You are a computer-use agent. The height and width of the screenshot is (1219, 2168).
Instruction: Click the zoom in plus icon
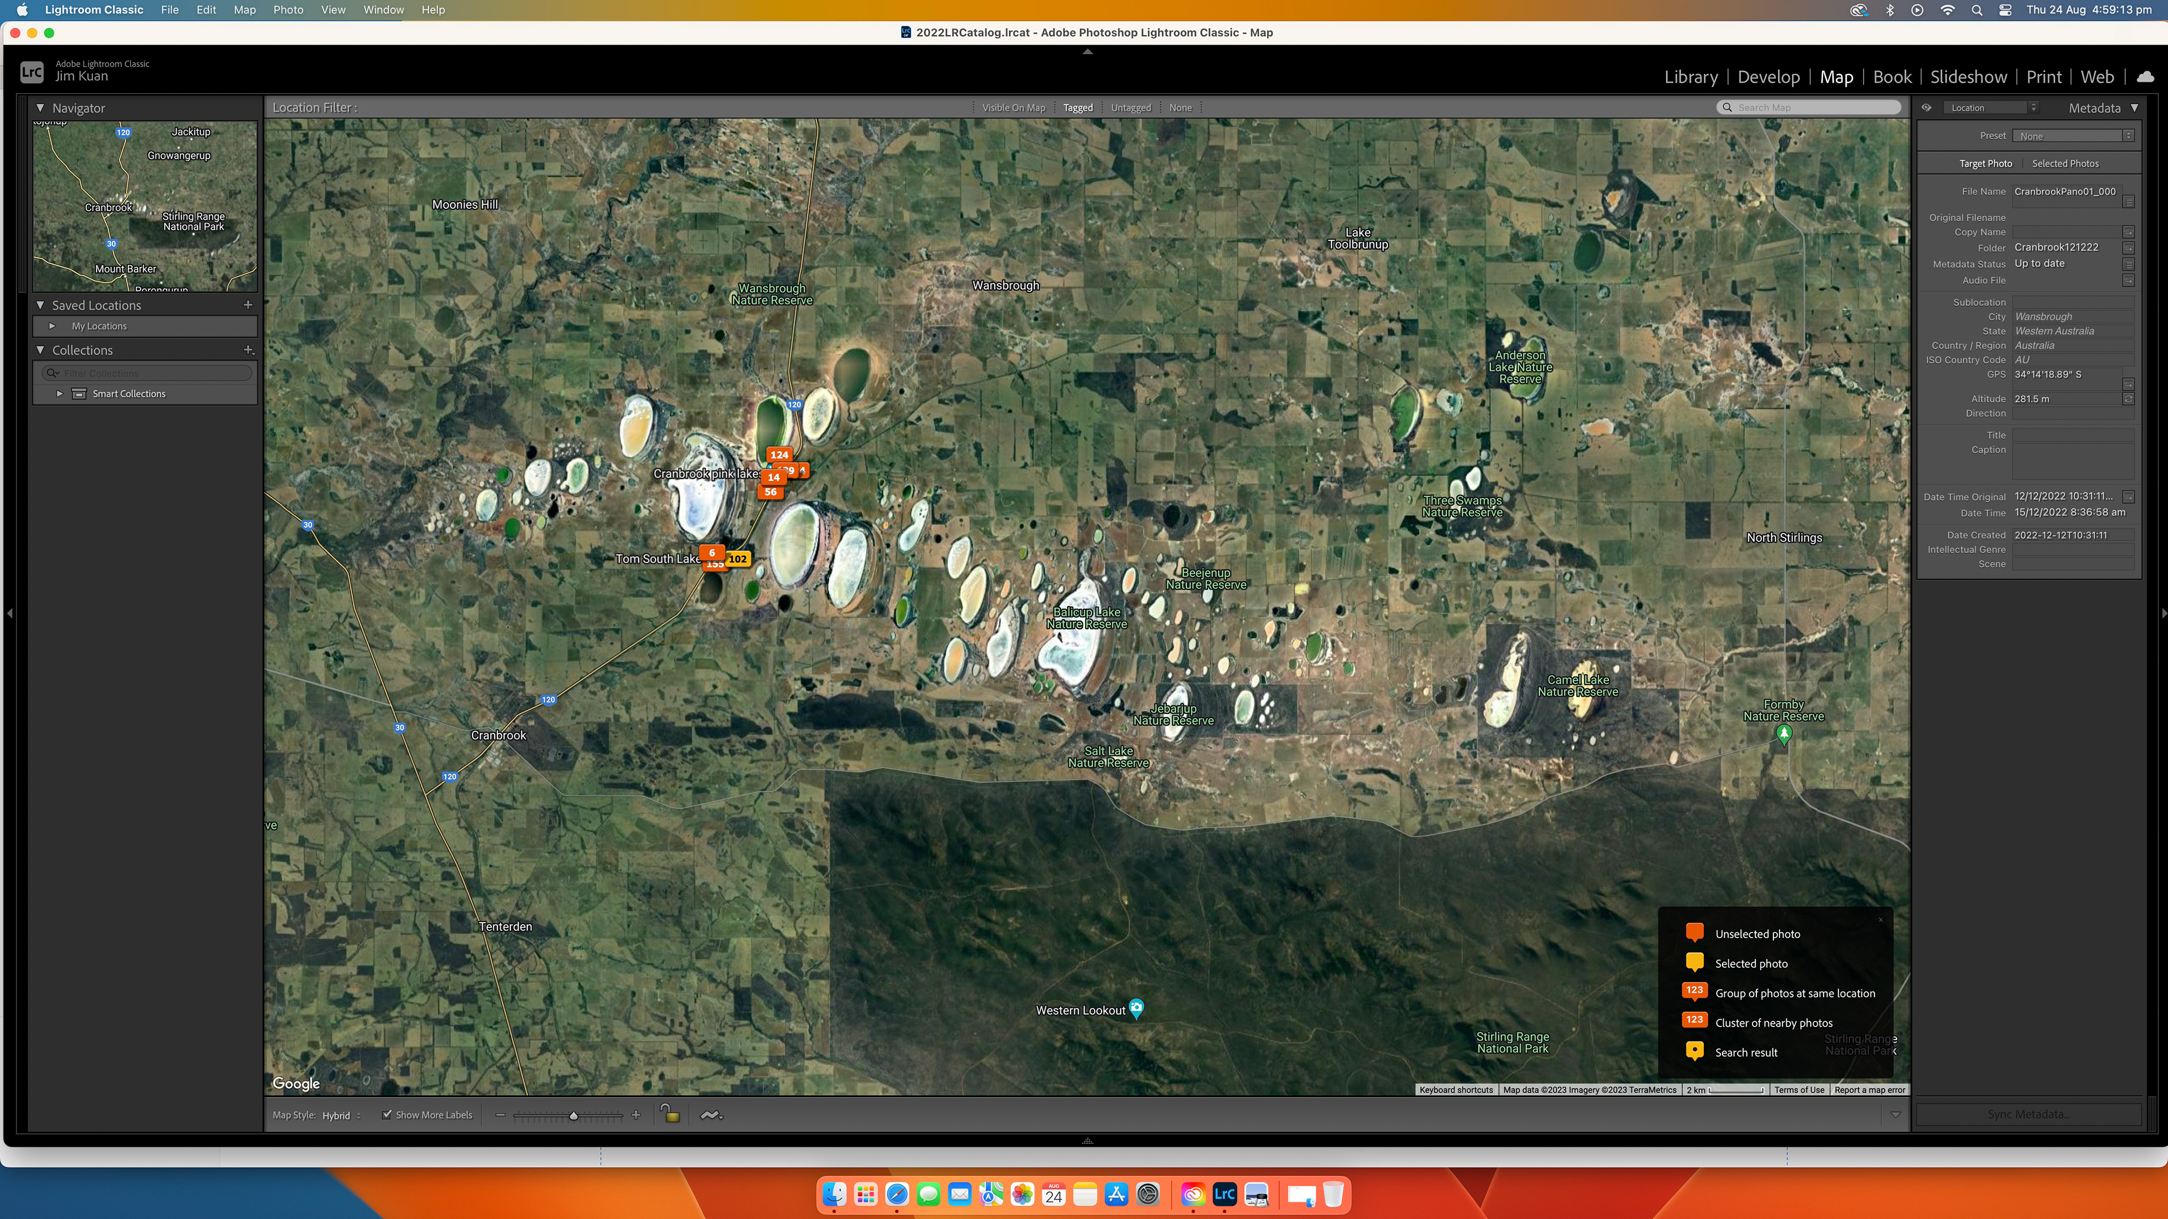(x=636, y=1115)
